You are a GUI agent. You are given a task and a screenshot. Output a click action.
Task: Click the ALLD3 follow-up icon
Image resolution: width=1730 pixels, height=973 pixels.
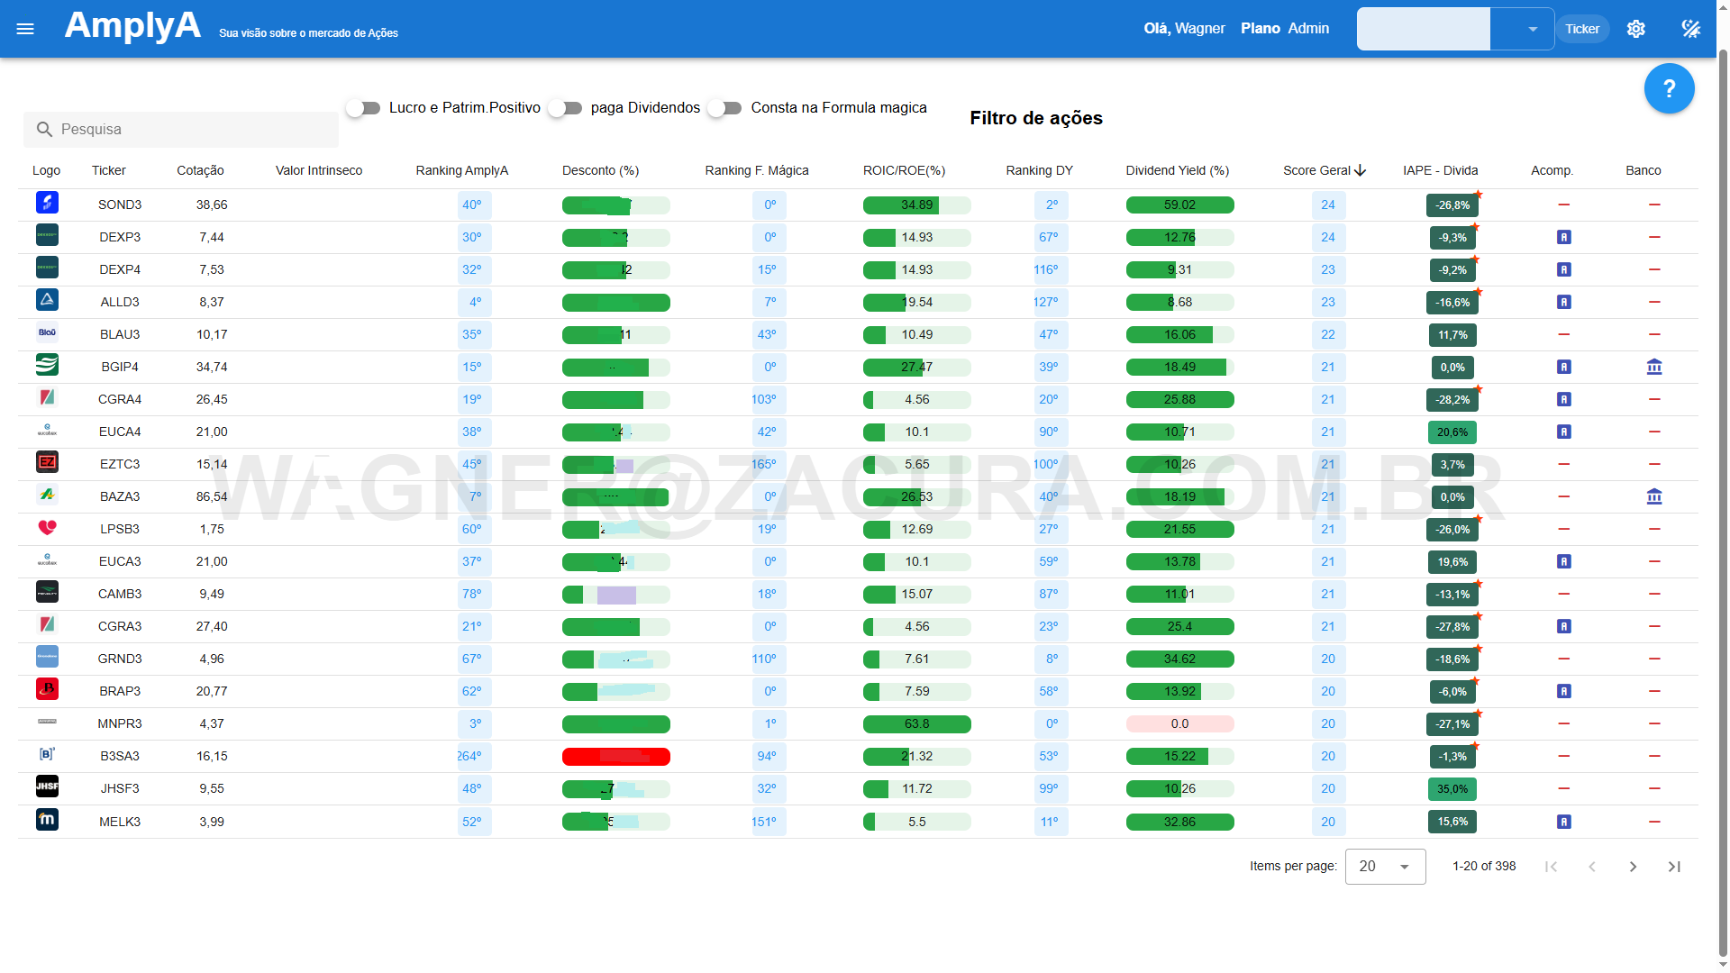point(1564,303)
